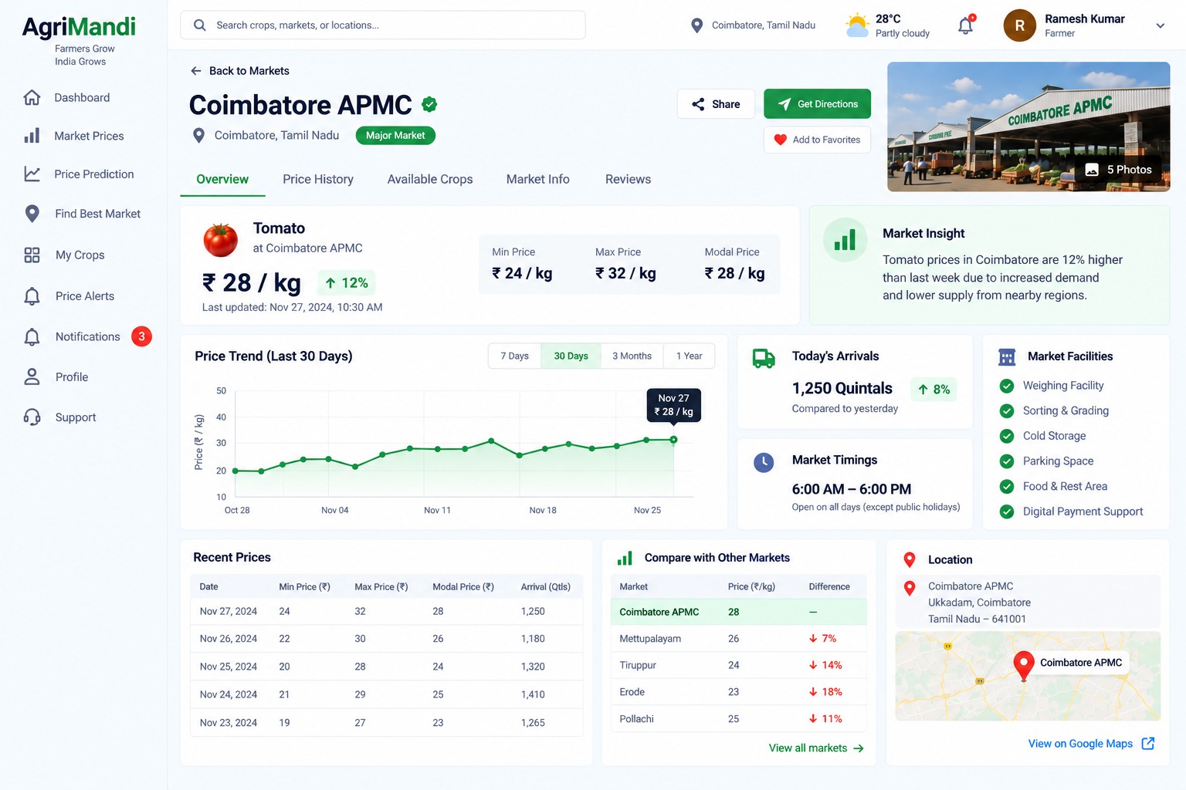Image resolution: width=1186 pixels, height=790 pixels.
Task: Click the location pin next to Coimbatore, Tamil Nadu in header
Action: 696,25
